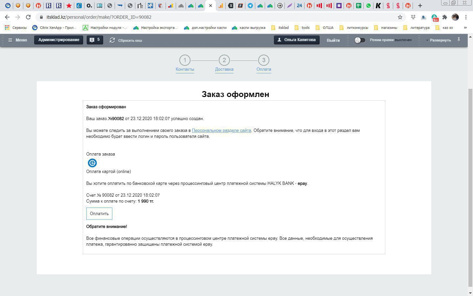The image size is (473, 296).
Task: Click the epay payment system logo
Action: click(92, 163)
